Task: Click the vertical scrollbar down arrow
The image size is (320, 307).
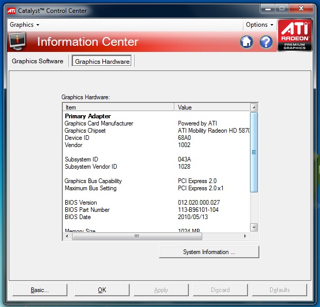Action: (x=254, y=227)
